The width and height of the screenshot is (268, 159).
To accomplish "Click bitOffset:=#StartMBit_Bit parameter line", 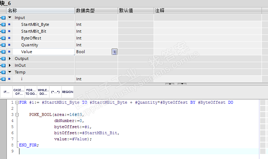I will pos(87,133).
